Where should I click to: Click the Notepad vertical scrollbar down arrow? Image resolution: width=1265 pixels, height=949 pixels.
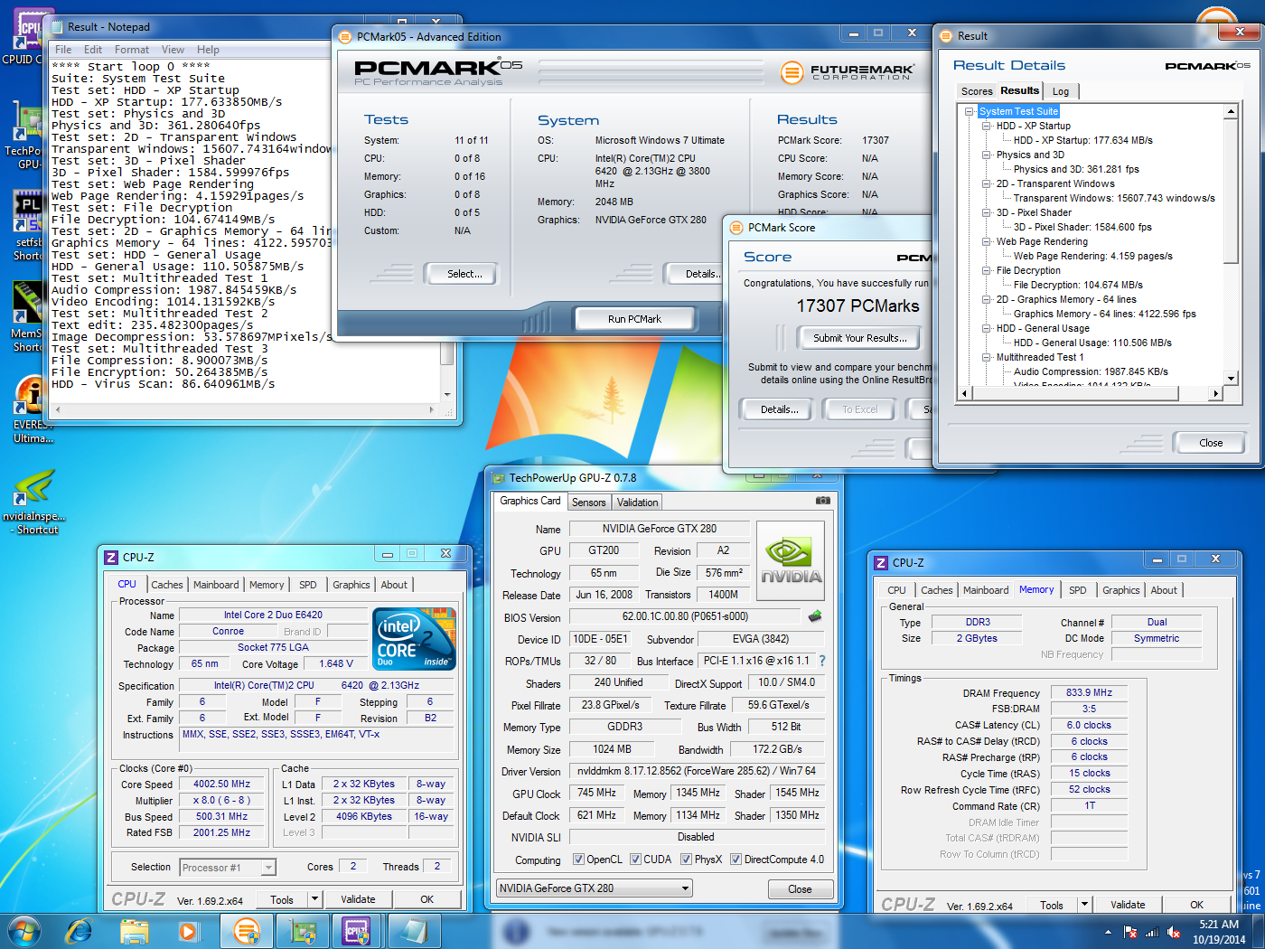click(x=446, y=395)
